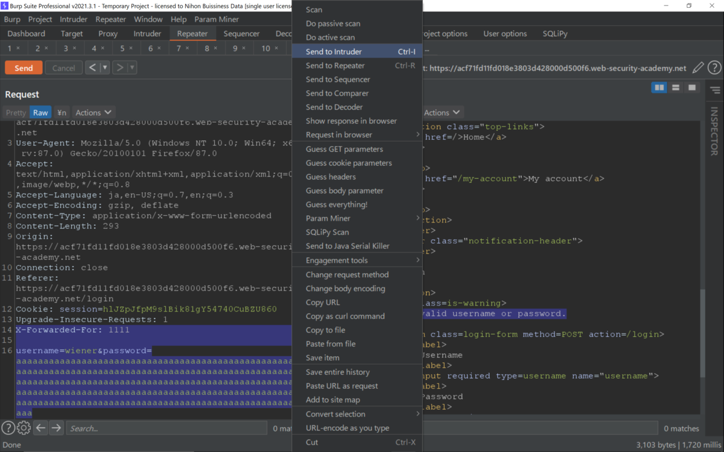Close Repeater tab 1
The image size is (724, 452).
click(x=18, y=48)
